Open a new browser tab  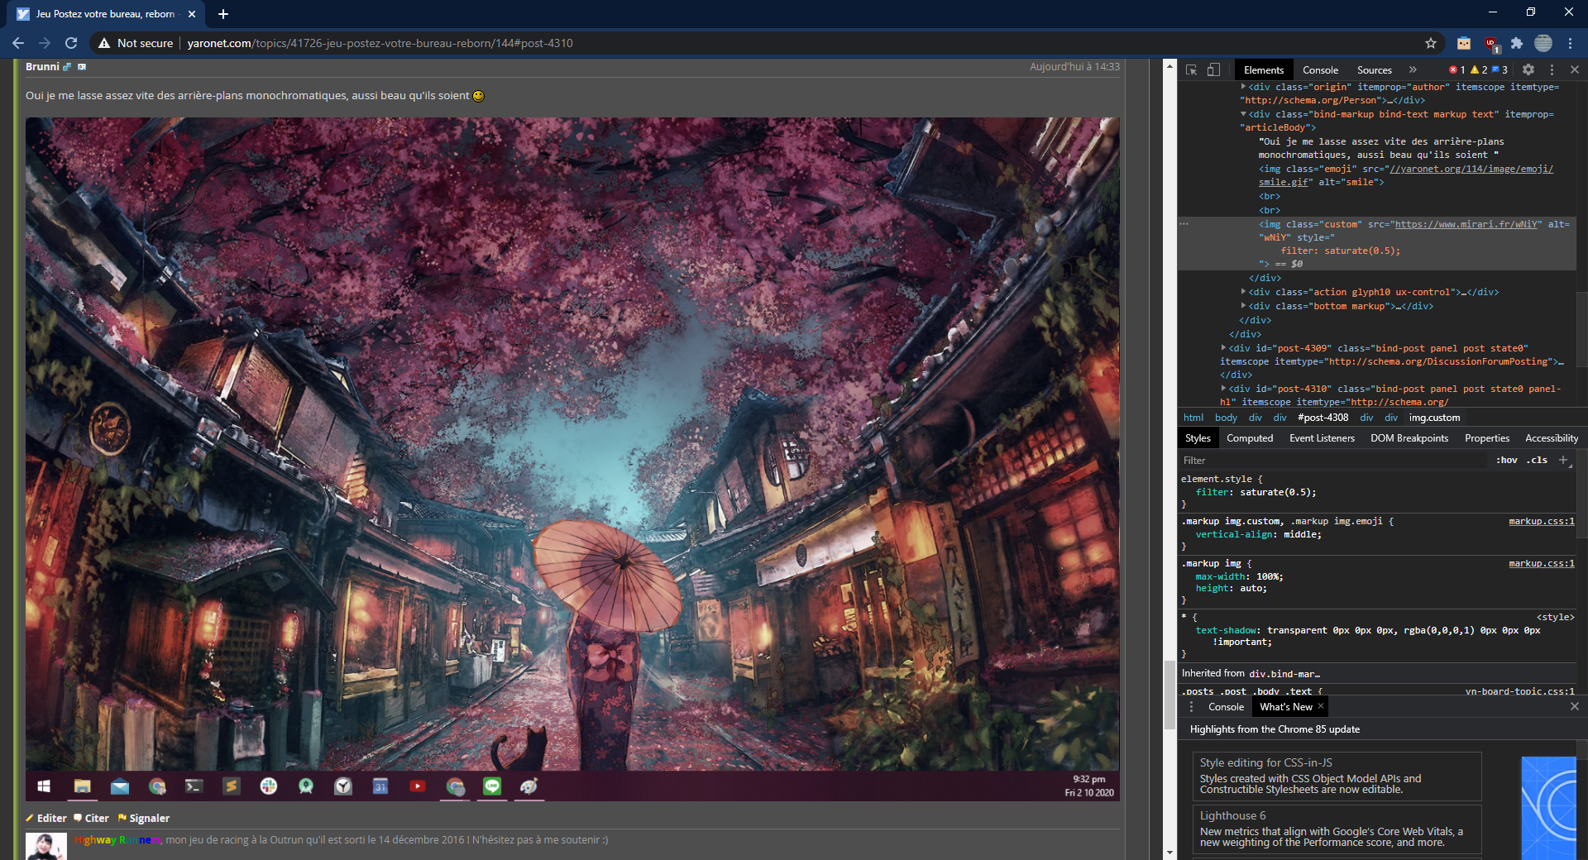click(223, 14)
